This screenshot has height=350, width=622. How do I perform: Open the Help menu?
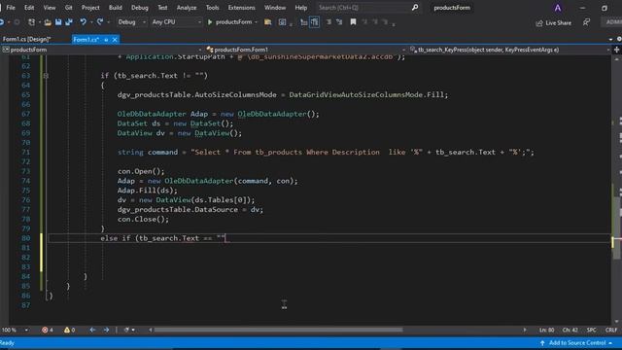[x=300, y=8]
